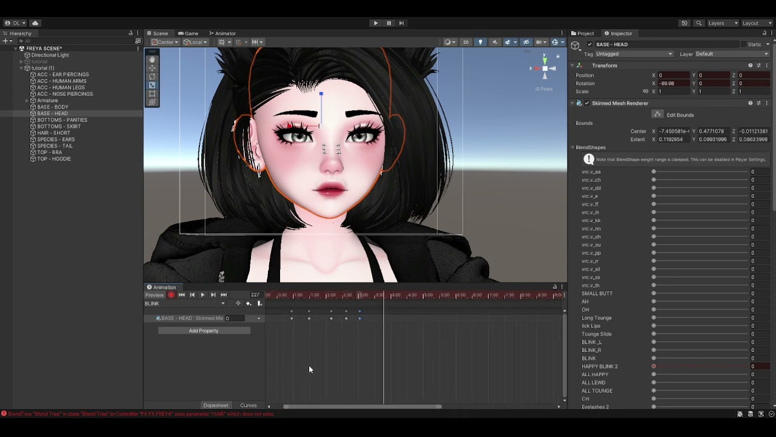Toggle scene audio mute icon
776x437 pixels.
[495, 42]
